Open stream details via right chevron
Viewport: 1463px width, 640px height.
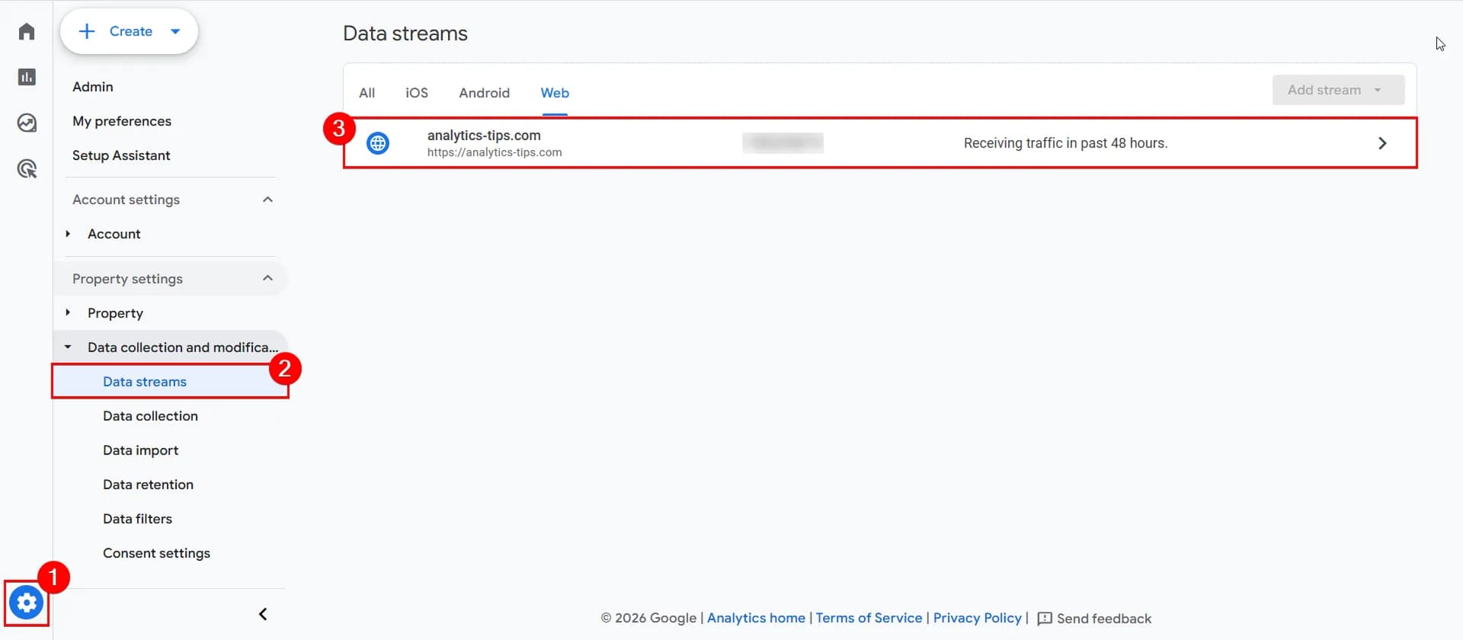[x=1382, y=143]
